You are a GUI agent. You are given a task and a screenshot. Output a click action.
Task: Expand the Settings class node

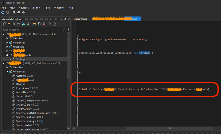[10, 59]
